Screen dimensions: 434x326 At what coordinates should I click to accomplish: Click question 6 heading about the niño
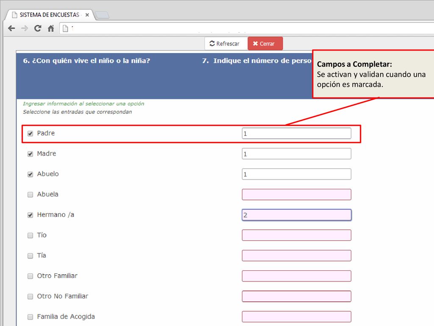pos(86,61)
